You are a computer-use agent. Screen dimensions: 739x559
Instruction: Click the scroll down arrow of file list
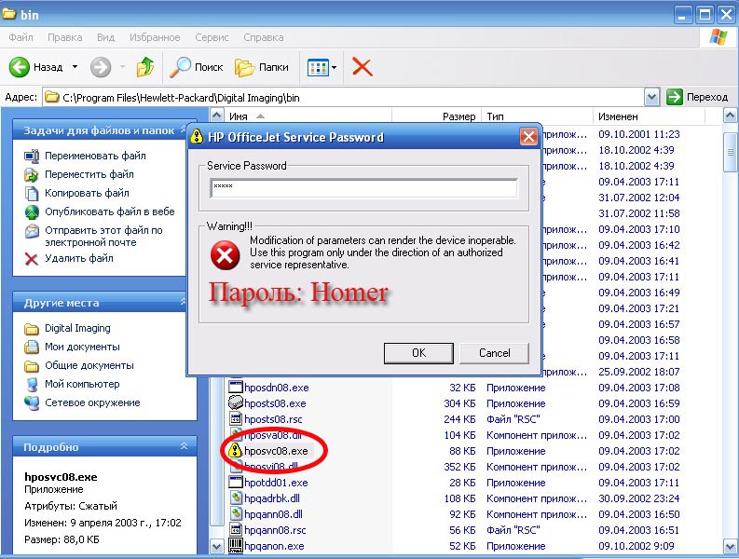(730, 546)
